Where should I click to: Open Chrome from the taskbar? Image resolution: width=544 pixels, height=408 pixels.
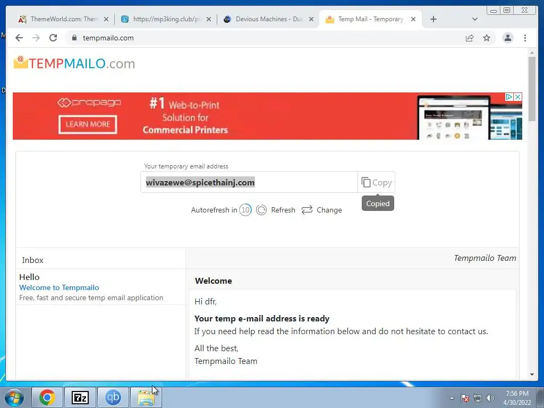[x=47, y=397]
